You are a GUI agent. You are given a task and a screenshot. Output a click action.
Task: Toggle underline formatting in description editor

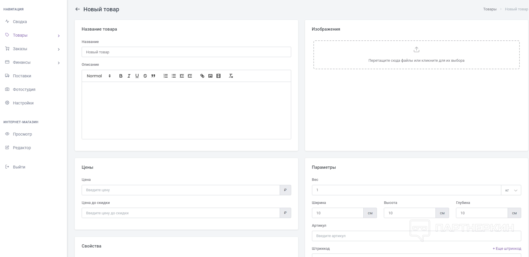tap(137, 76)
